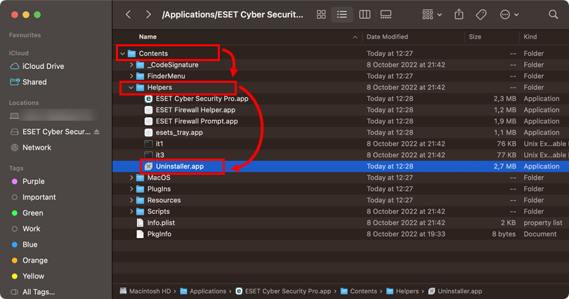The width and height of the screenshot is (569, 299).
Task: Go to Contents in path bar
Action: pos(359,291)
